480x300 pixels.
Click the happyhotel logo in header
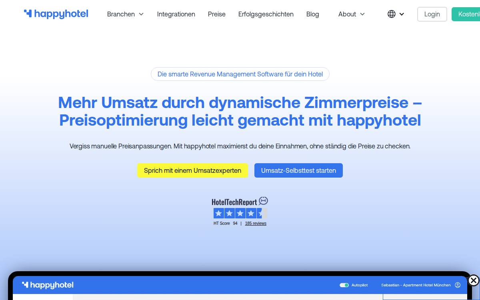[x=56, y=14]
